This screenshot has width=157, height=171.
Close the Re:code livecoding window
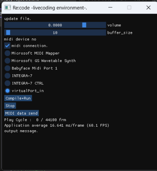point(148,7)
